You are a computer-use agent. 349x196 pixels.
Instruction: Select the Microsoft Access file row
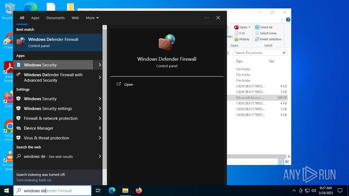258,97
